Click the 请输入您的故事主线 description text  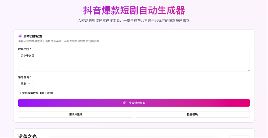pos(59,41)
